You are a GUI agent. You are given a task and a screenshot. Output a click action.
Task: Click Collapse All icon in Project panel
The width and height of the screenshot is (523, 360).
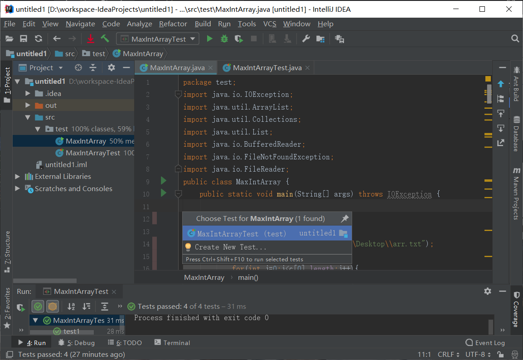(93, 67)
